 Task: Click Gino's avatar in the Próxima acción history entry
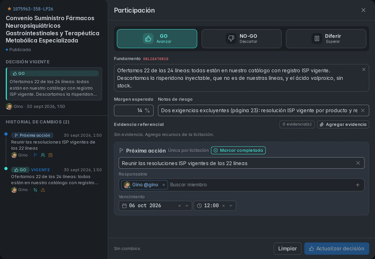coord(14,155)
